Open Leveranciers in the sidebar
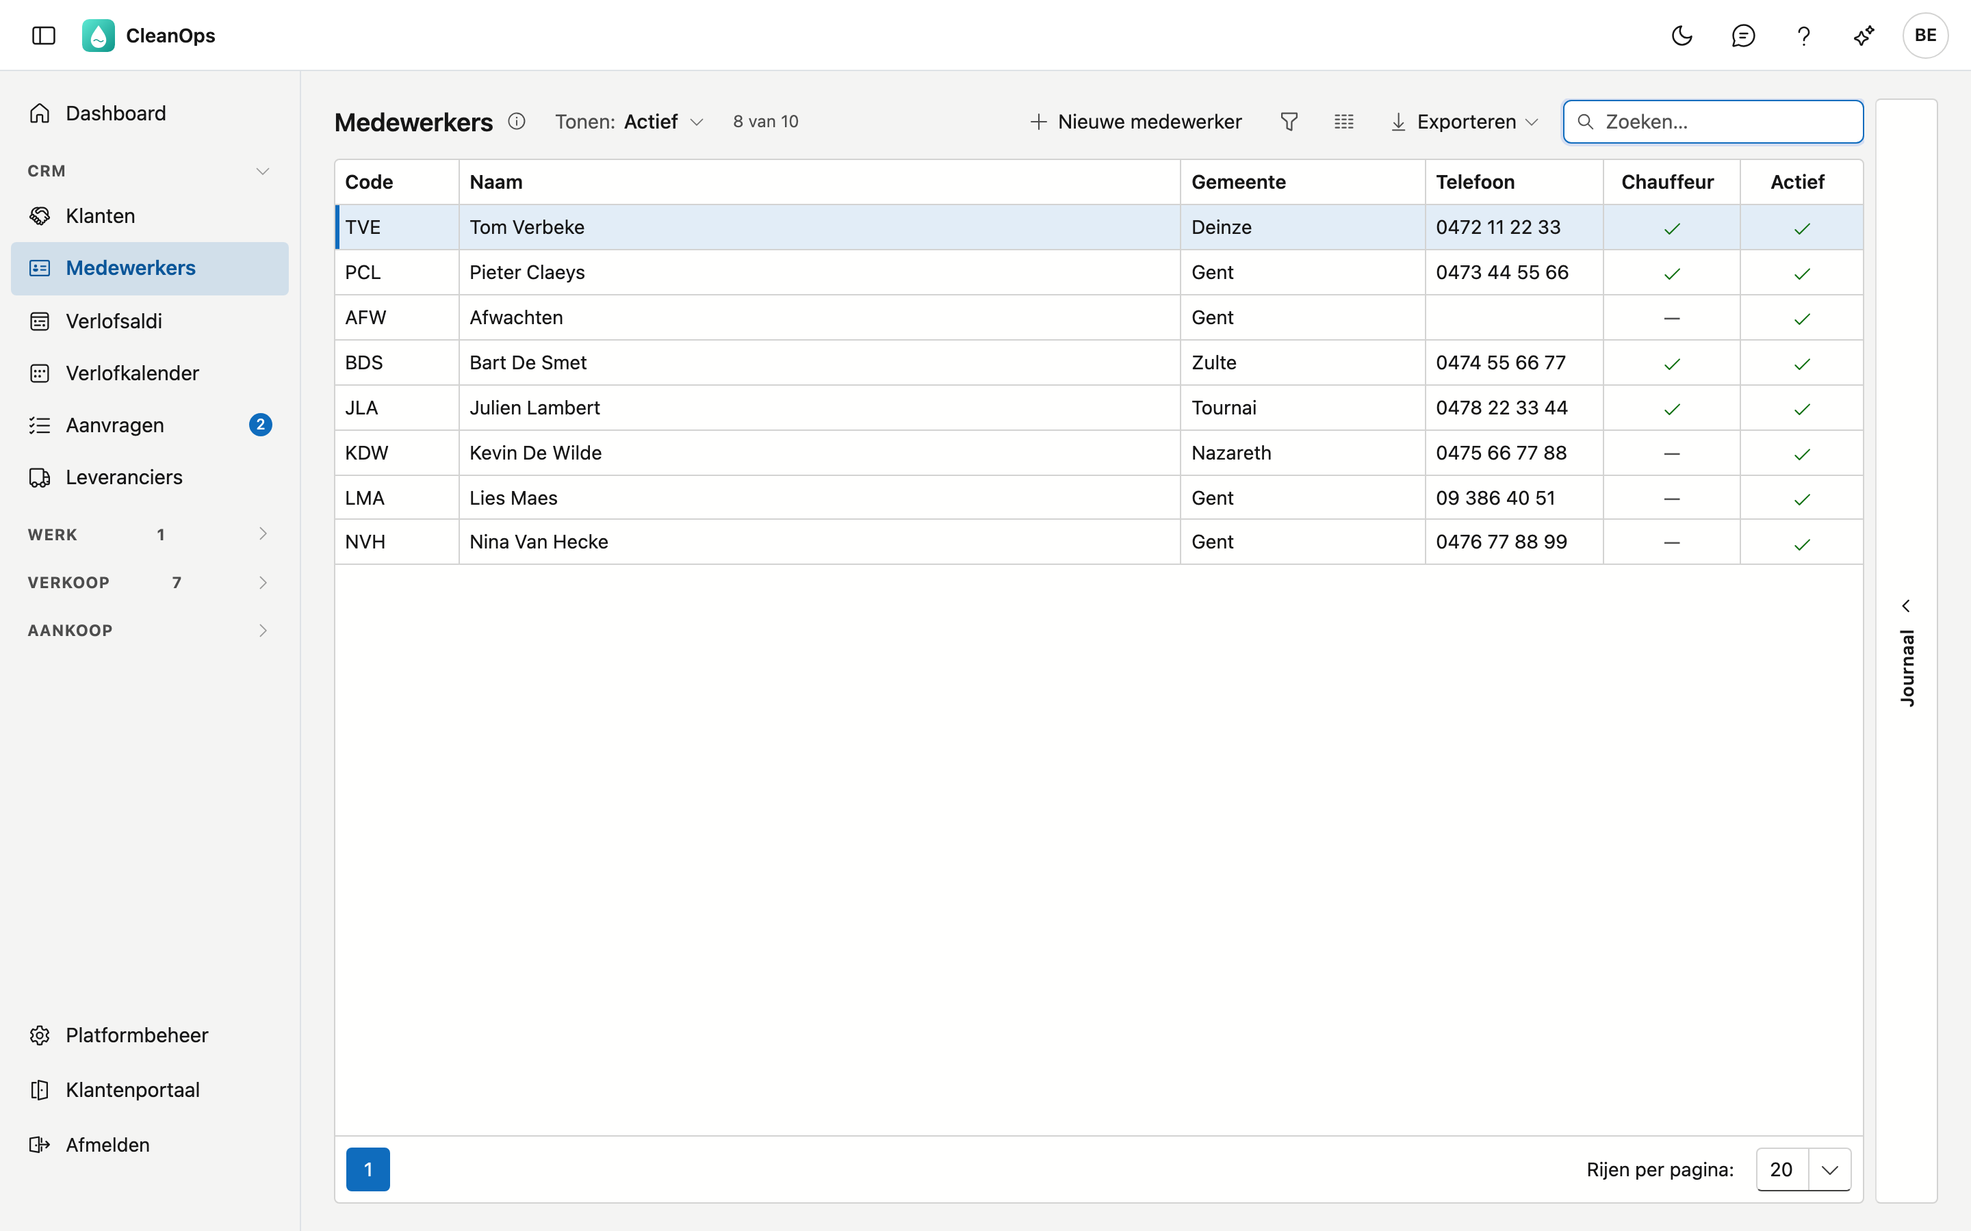 click(150, 477)
